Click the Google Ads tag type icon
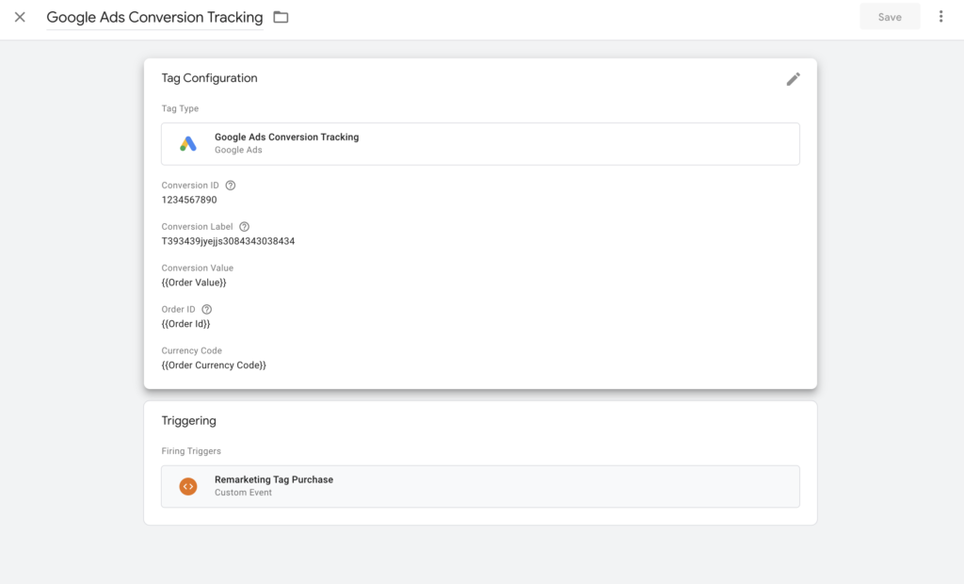 pyautogui.click(x=186, y=142)
